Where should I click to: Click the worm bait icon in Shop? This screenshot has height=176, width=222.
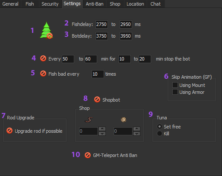tap(89, 120)
